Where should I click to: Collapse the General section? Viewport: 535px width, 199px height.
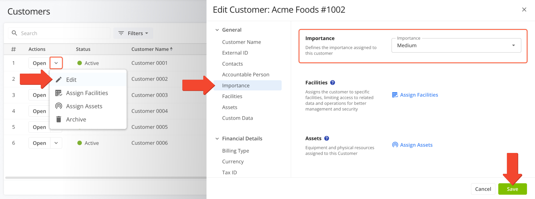[x=217, y=30]
